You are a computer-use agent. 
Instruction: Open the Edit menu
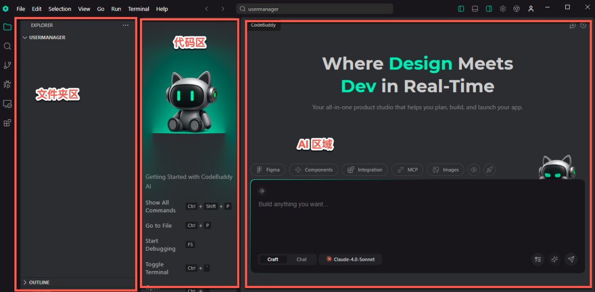click(37, 9)
